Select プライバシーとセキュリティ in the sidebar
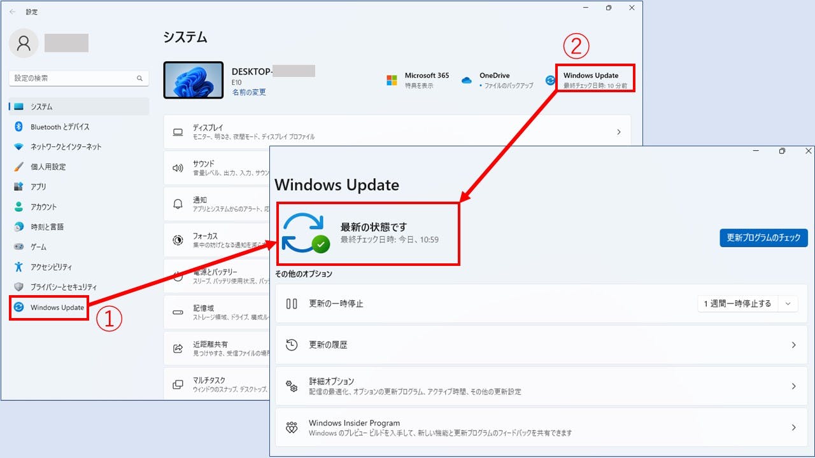Viewport: 815px width, 458px height. (x=79, y=287)
